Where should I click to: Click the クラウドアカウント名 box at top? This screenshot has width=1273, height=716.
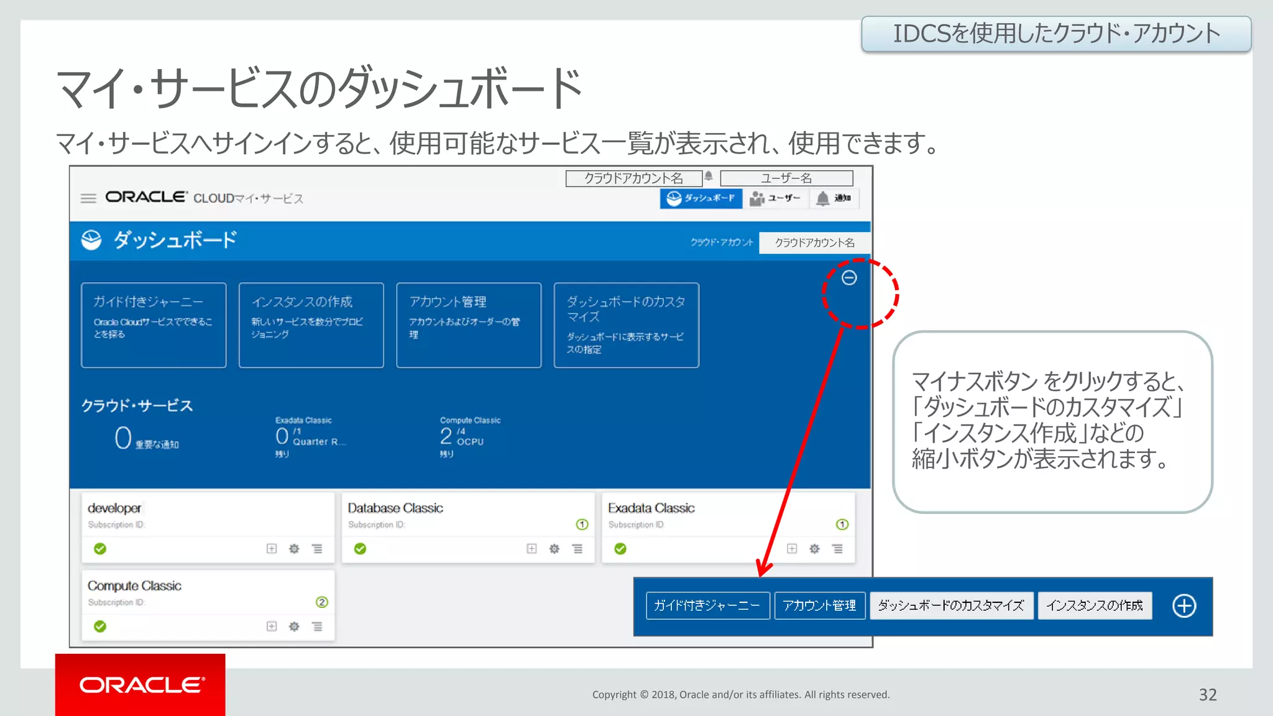pyautogui.click(x=633, y=178)
